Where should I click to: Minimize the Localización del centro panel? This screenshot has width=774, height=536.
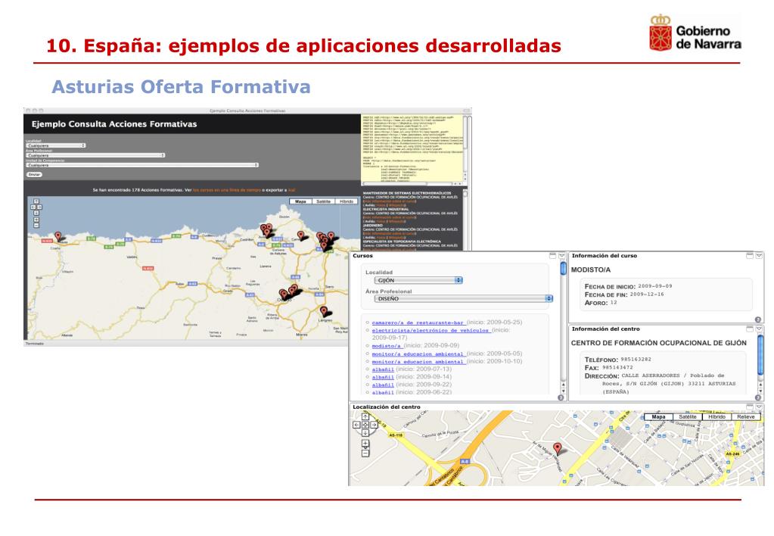(750, 407)
